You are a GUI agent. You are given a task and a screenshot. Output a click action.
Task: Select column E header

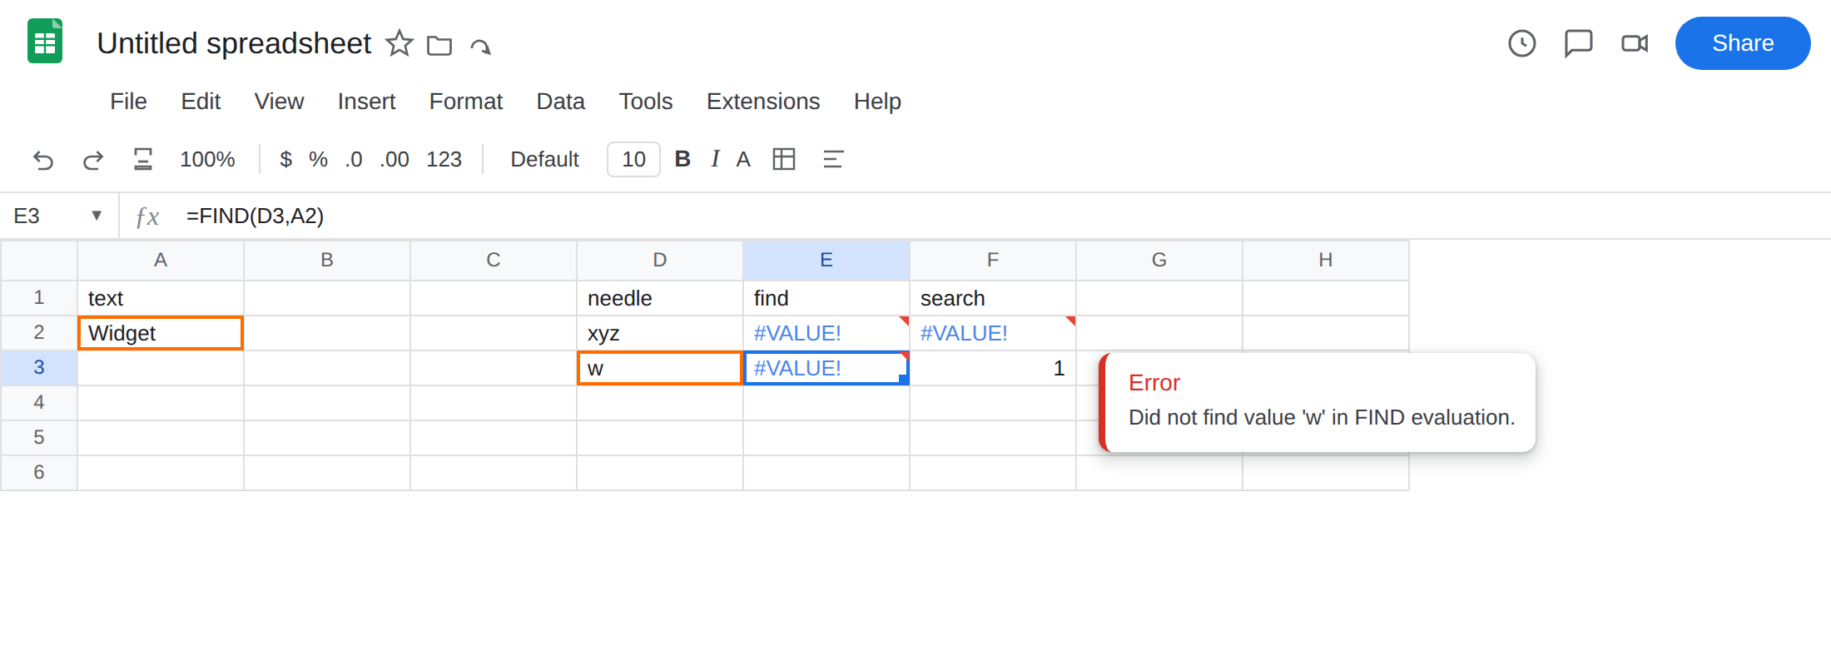click(826, 260)
